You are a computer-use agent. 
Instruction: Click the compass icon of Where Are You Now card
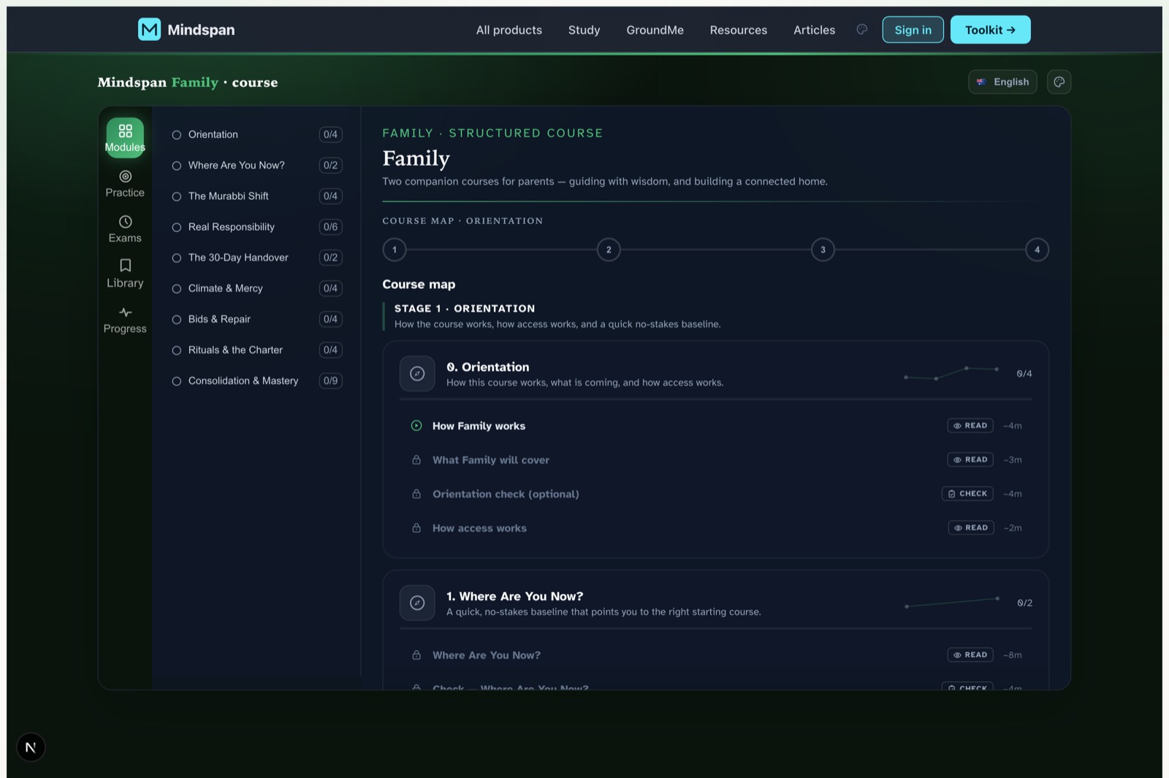(x=417, y=603)
